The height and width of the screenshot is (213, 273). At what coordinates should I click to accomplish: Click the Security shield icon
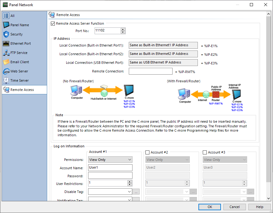tap(6, 34)
